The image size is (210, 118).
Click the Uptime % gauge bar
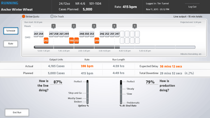[87, 92]
